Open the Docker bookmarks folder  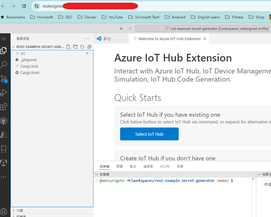pos(87,17)
